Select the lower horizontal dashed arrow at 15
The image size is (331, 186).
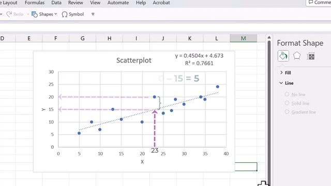[x=103, y=110]
